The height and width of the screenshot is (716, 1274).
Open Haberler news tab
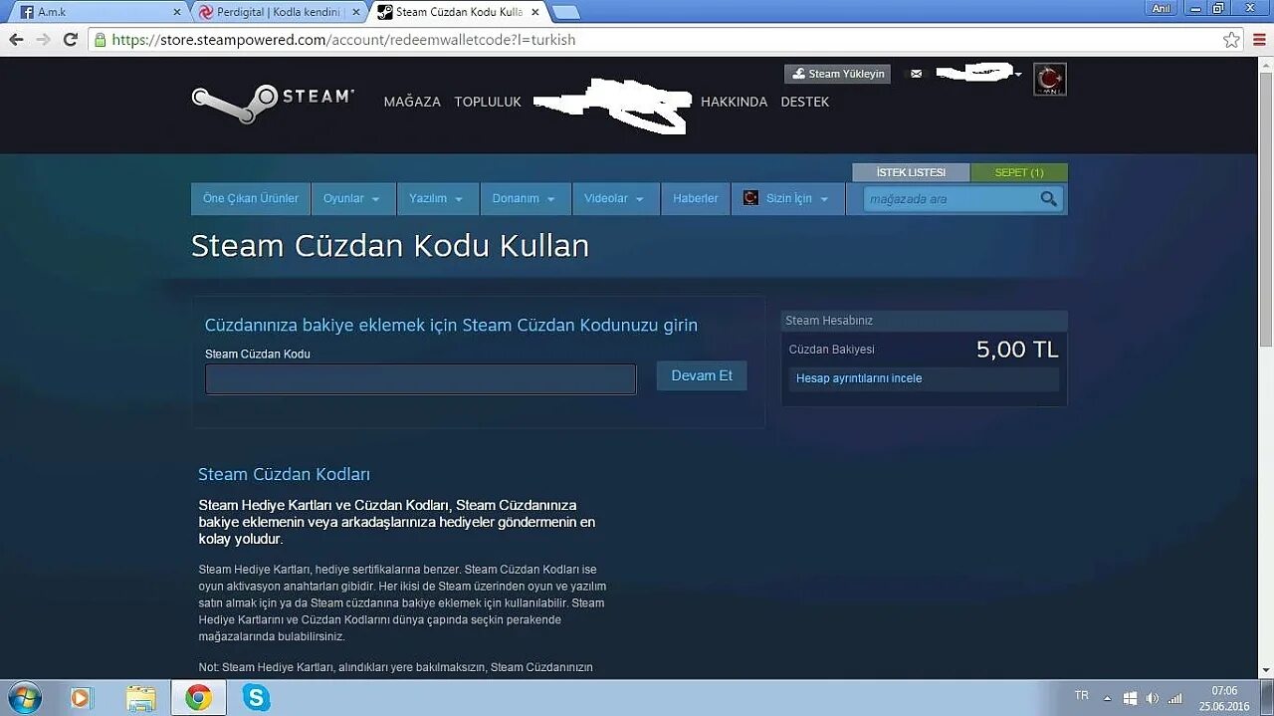695,198
